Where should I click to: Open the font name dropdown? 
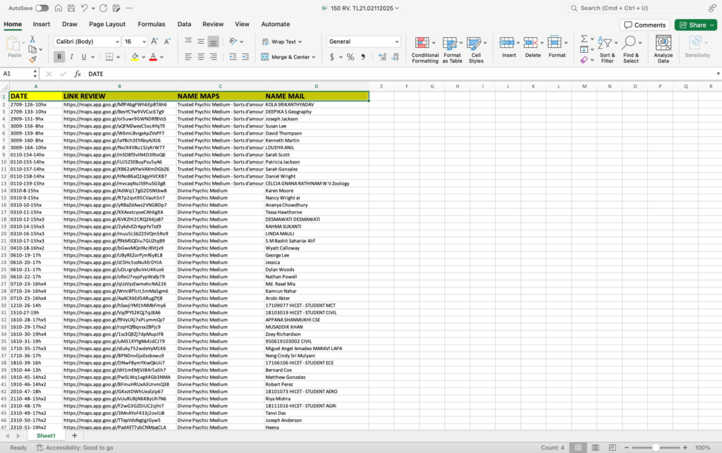click(x=116, y=42)
